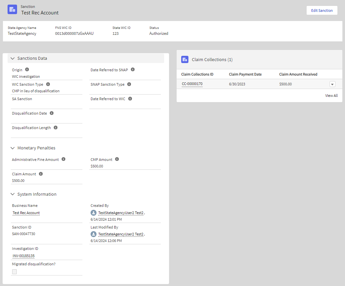Click the SNAP Sanction Type info icon
The height and width of the screenshot is (286, 345).
coord(129,84)
